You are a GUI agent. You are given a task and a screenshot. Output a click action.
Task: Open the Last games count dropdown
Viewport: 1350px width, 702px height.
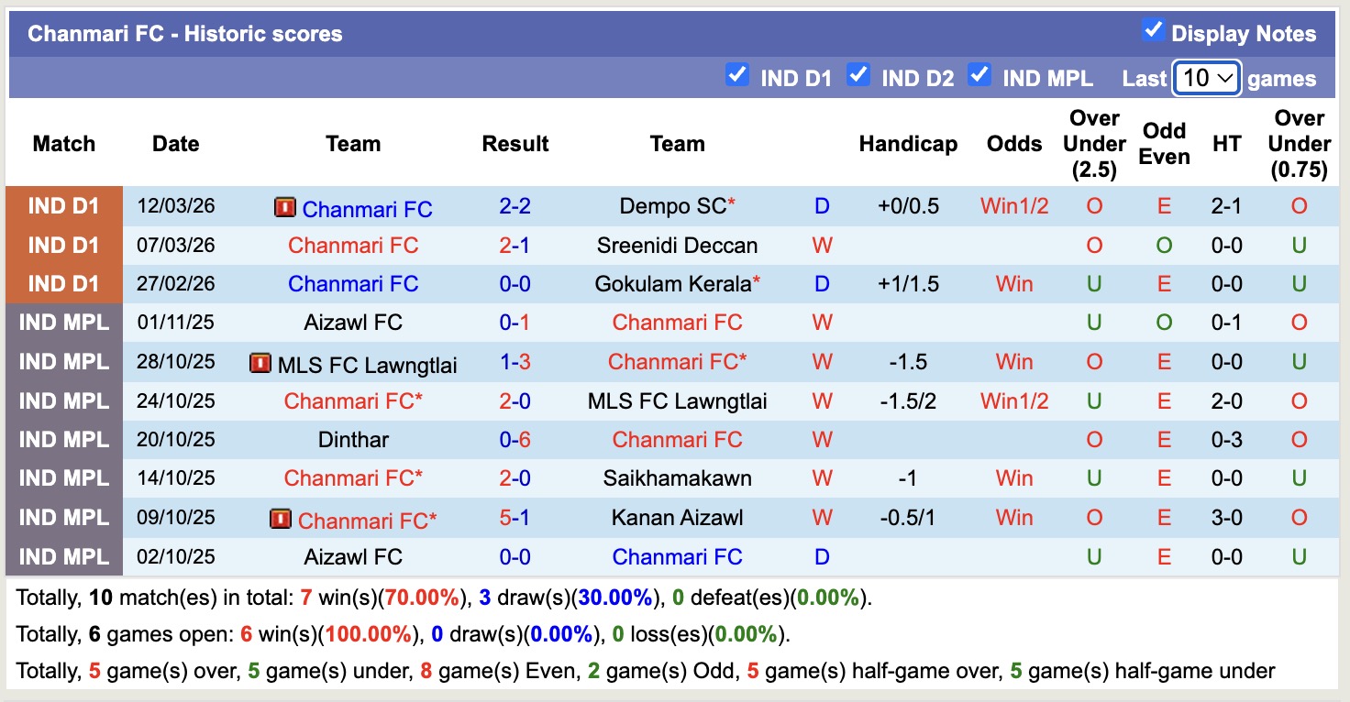pos(1206,78)
